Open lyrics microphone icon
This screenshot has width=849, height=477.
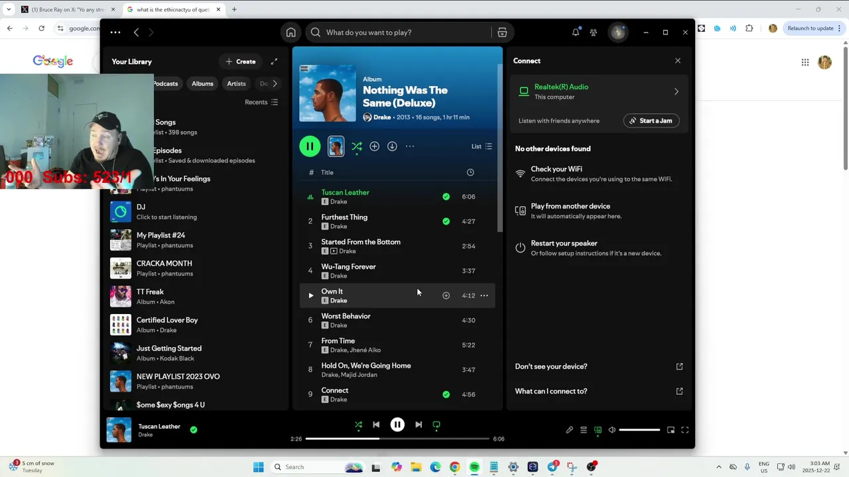[569, 430]
